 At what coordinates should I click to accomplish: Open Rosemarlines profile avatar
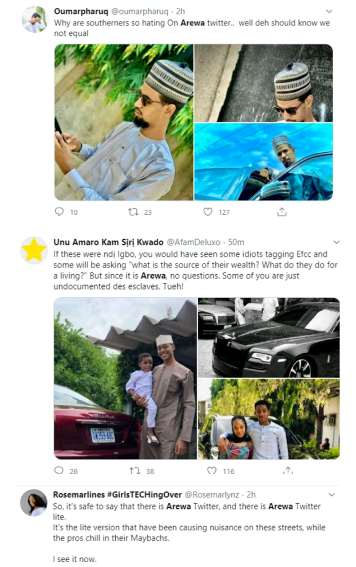[x=34, y=503]
